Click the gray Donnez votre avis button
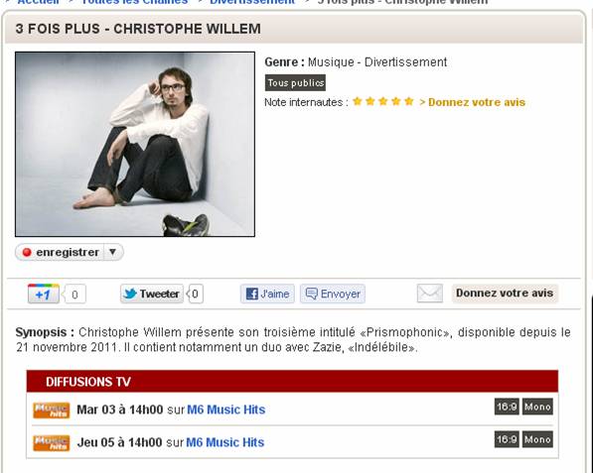The width and height of the screenshot is (593, 473). point(505,294)
